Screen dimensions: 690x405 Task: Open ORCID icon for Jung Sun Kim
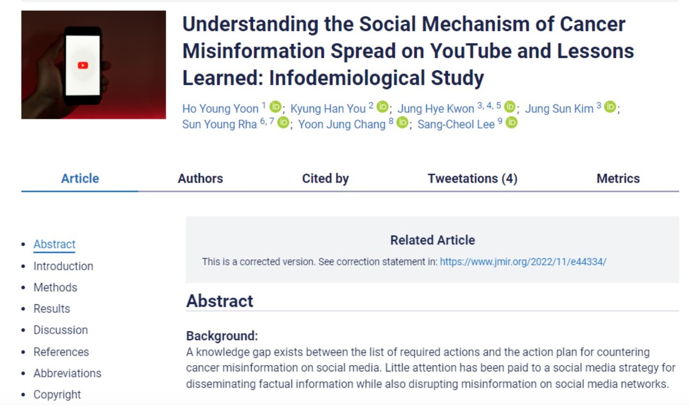610,107
